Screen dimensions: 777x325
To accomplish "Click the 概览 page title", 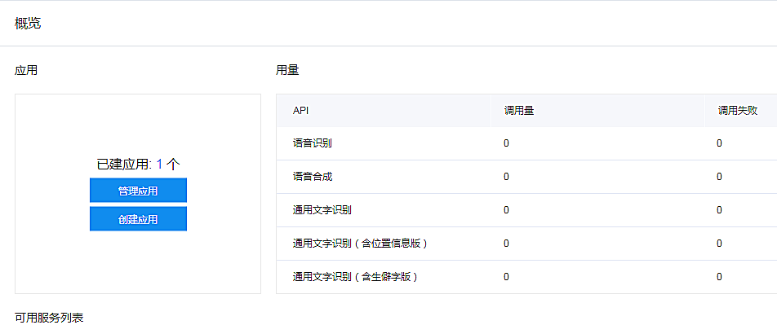I will (29, 24).
